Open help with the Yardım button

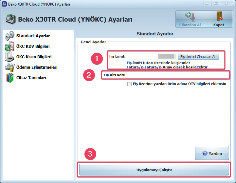click(x=212, y=153)
